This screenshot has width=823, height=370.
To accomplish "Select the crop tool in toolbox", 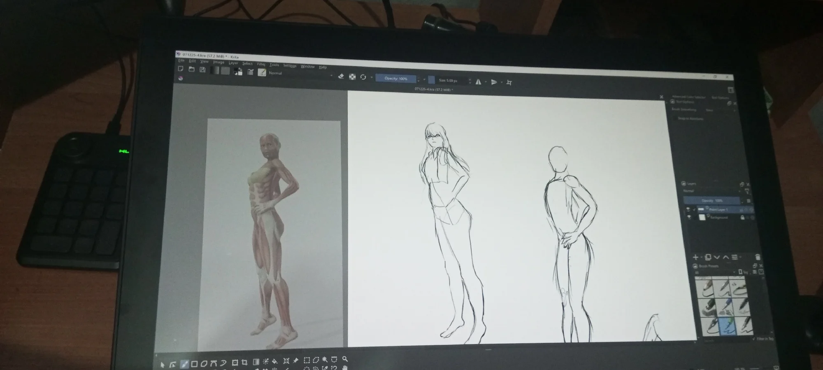I will (x=245, y=363).
